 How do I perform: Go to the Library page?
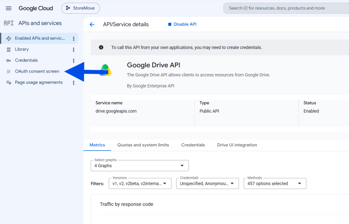coord(22,49)
